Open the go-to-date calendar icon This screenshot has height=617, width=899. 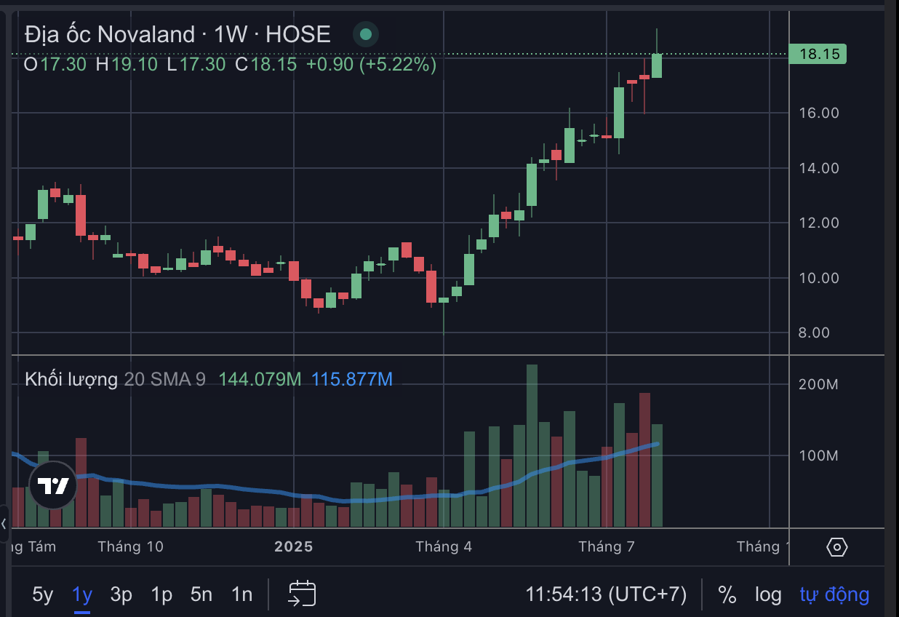302,594
